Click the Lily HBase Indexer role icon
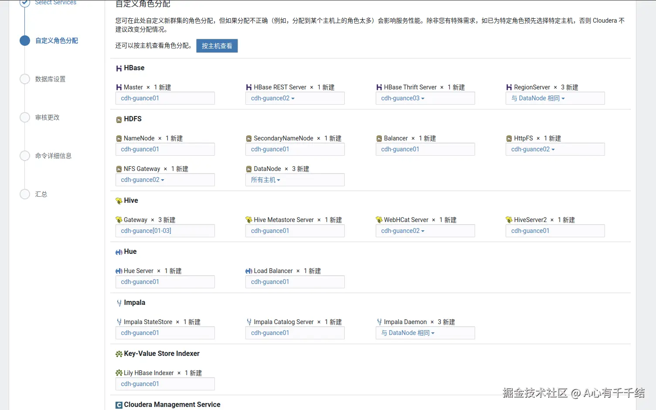 coord(119,373)
